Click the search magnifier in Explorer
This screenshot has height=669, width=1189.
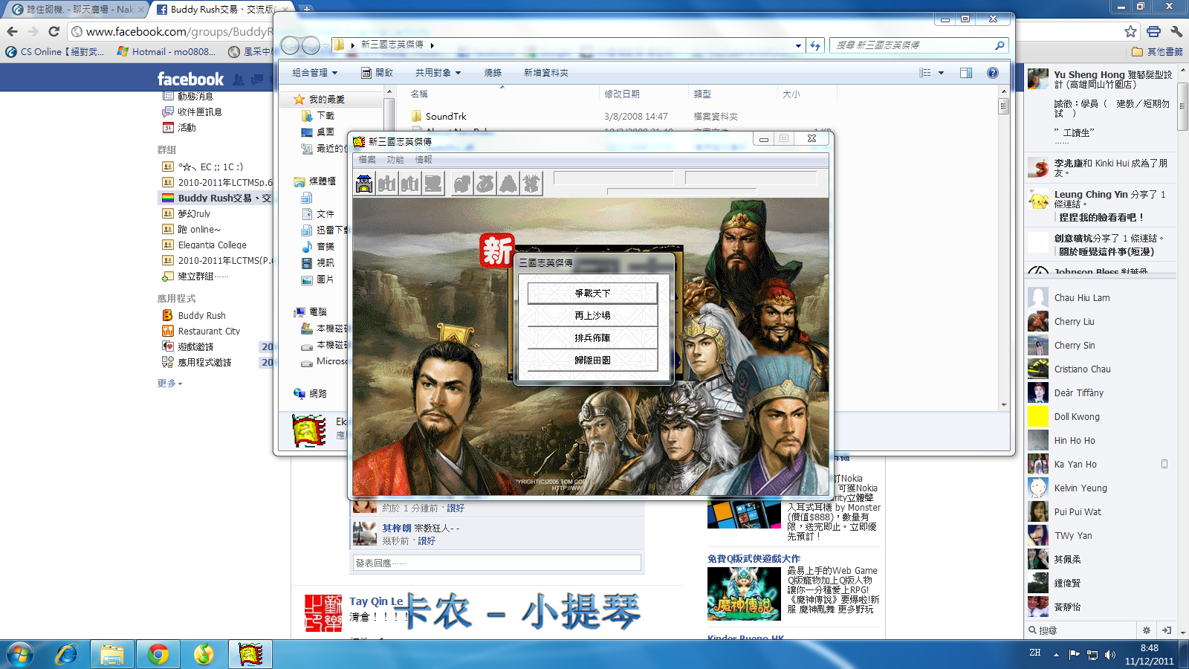point(1000,45)
